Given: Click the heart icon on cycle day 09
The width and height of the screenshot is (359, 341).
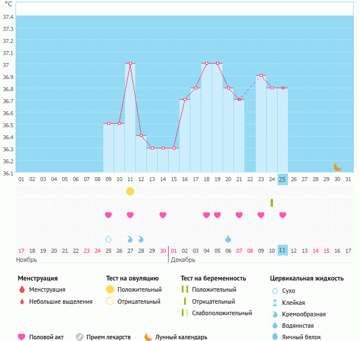Looking at the screenshot, I should coord(108,215).
